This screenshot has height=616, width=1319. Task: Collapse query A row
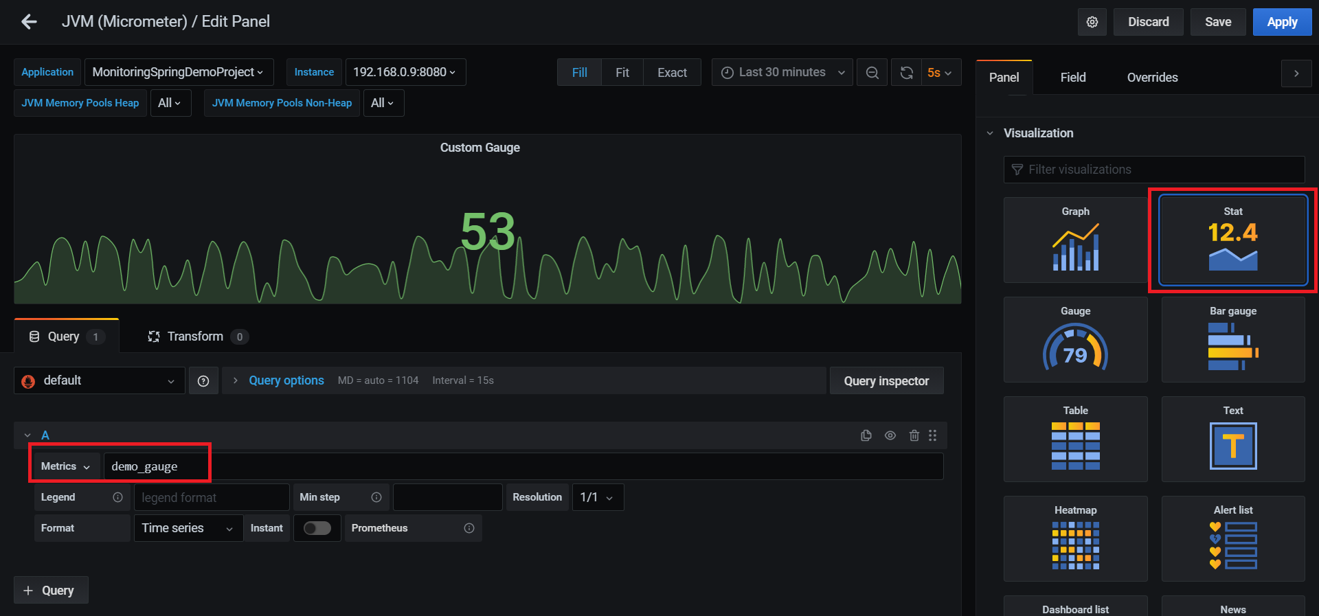(x=27, y=435)
